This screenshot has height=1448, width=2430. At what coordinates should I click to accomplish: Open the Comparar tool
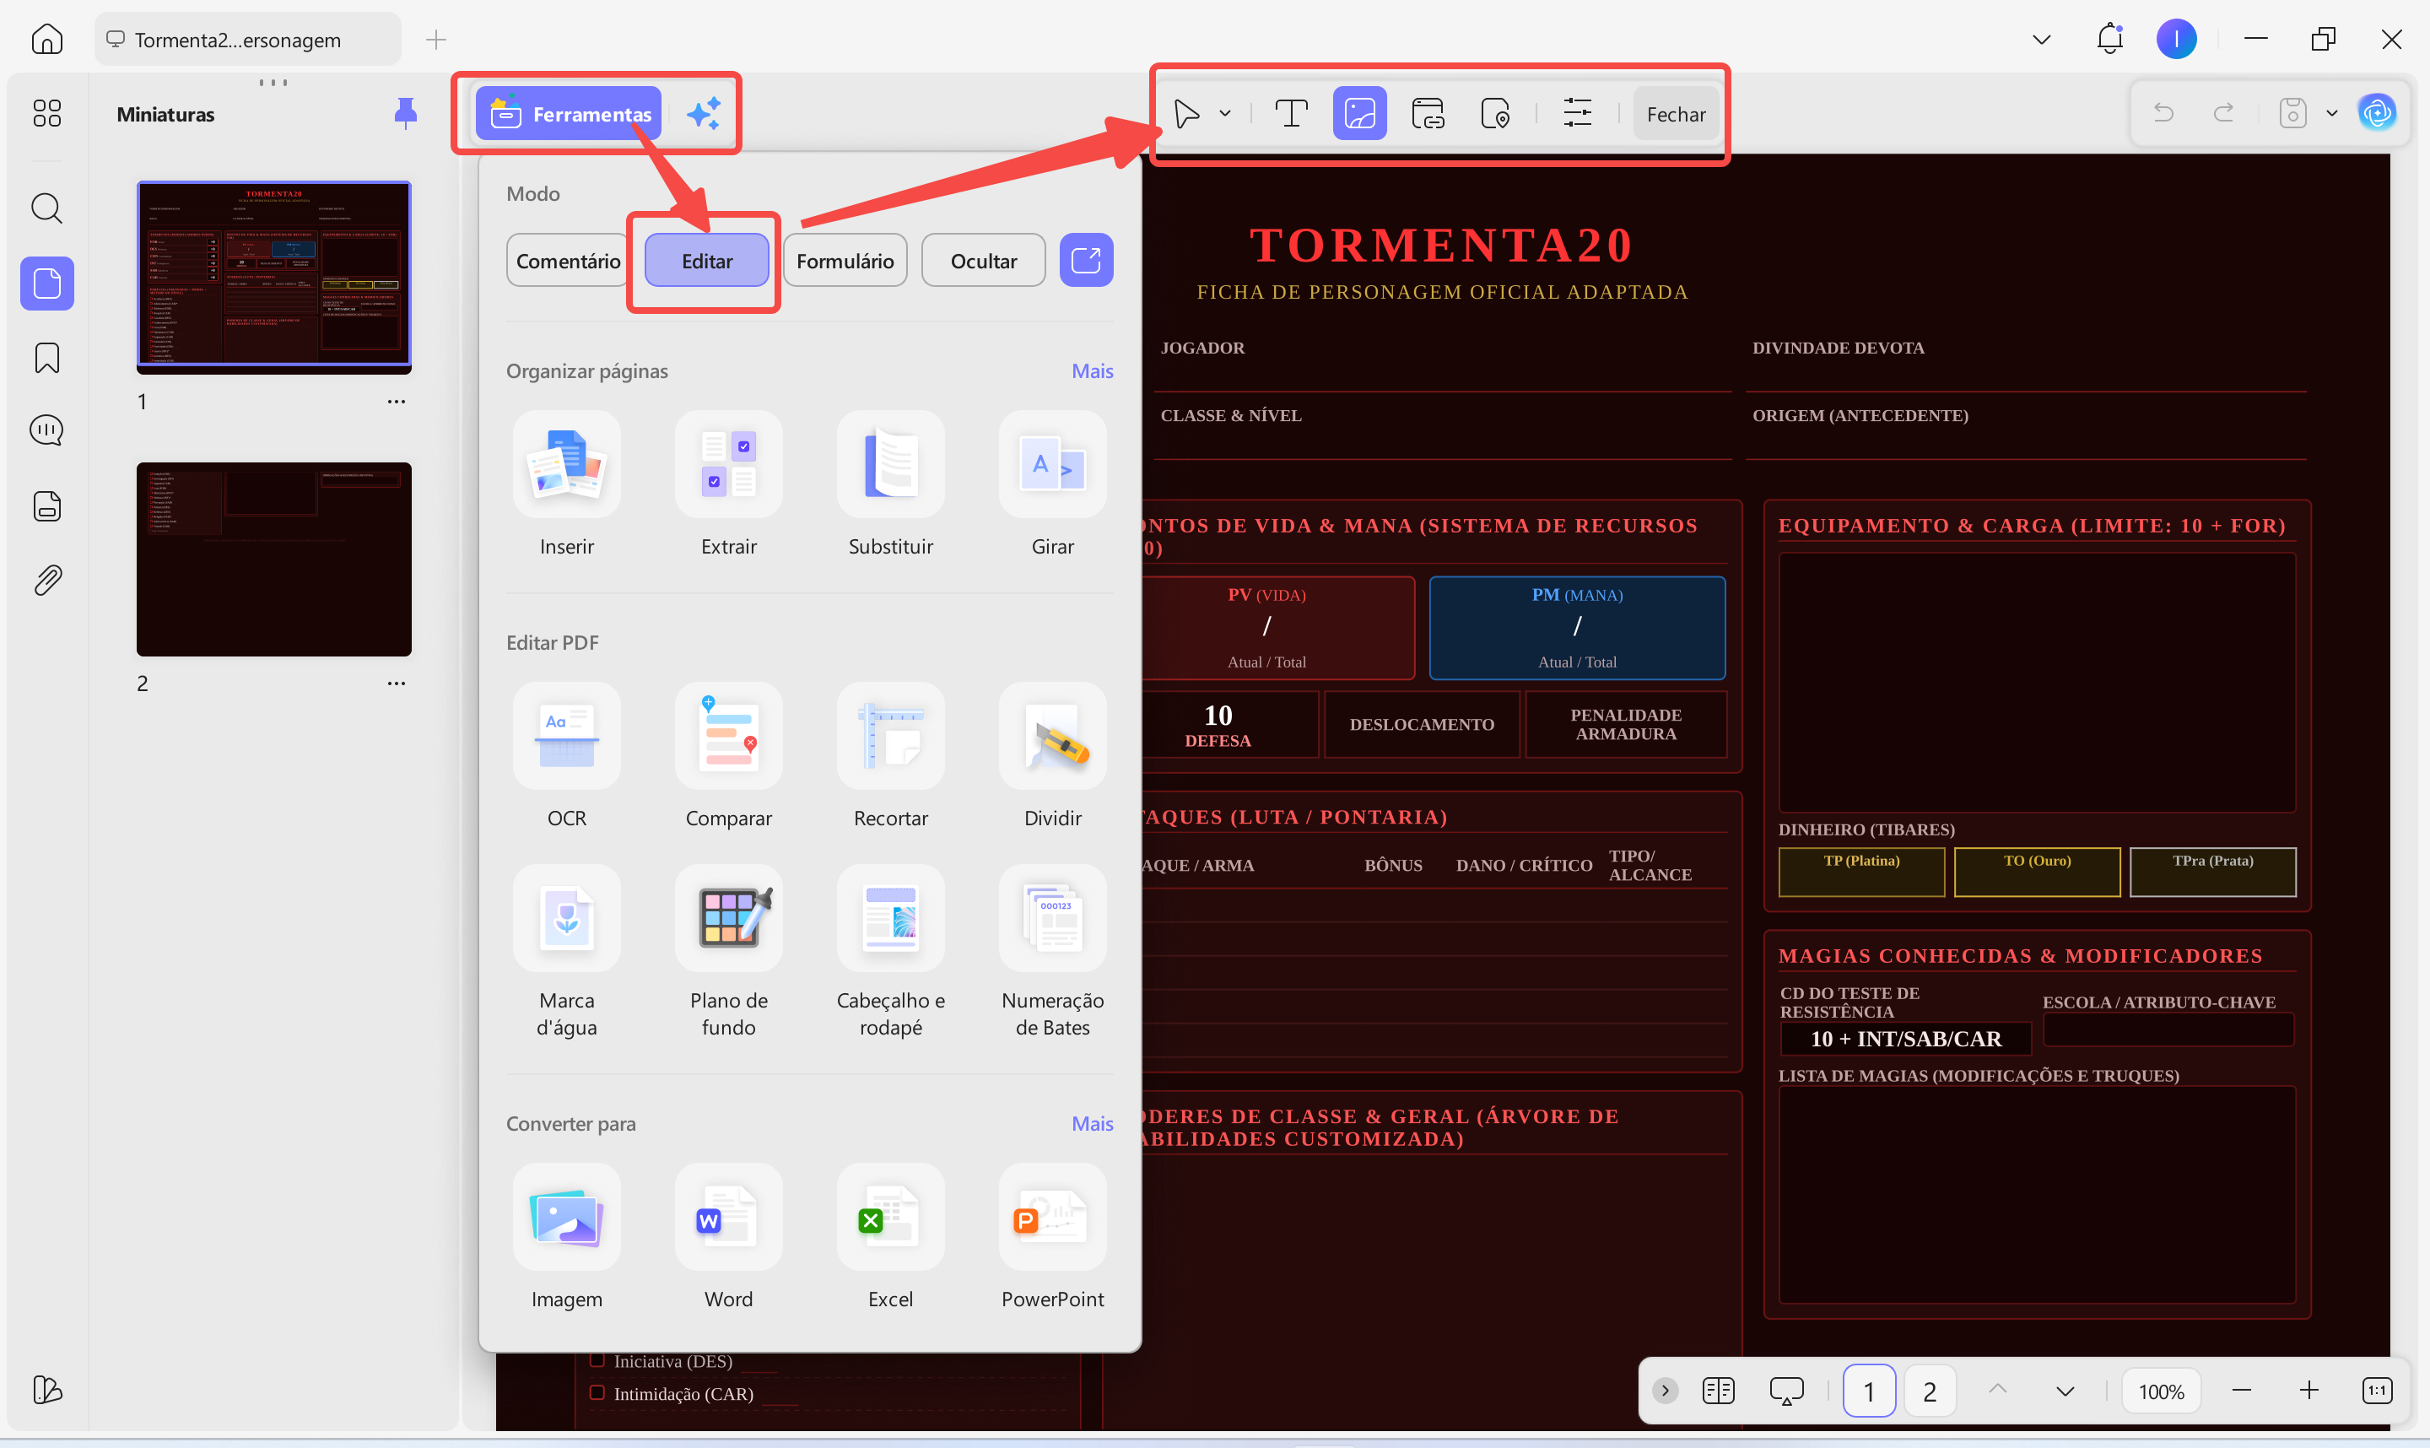pyautogui.click(x=729, y=736)
